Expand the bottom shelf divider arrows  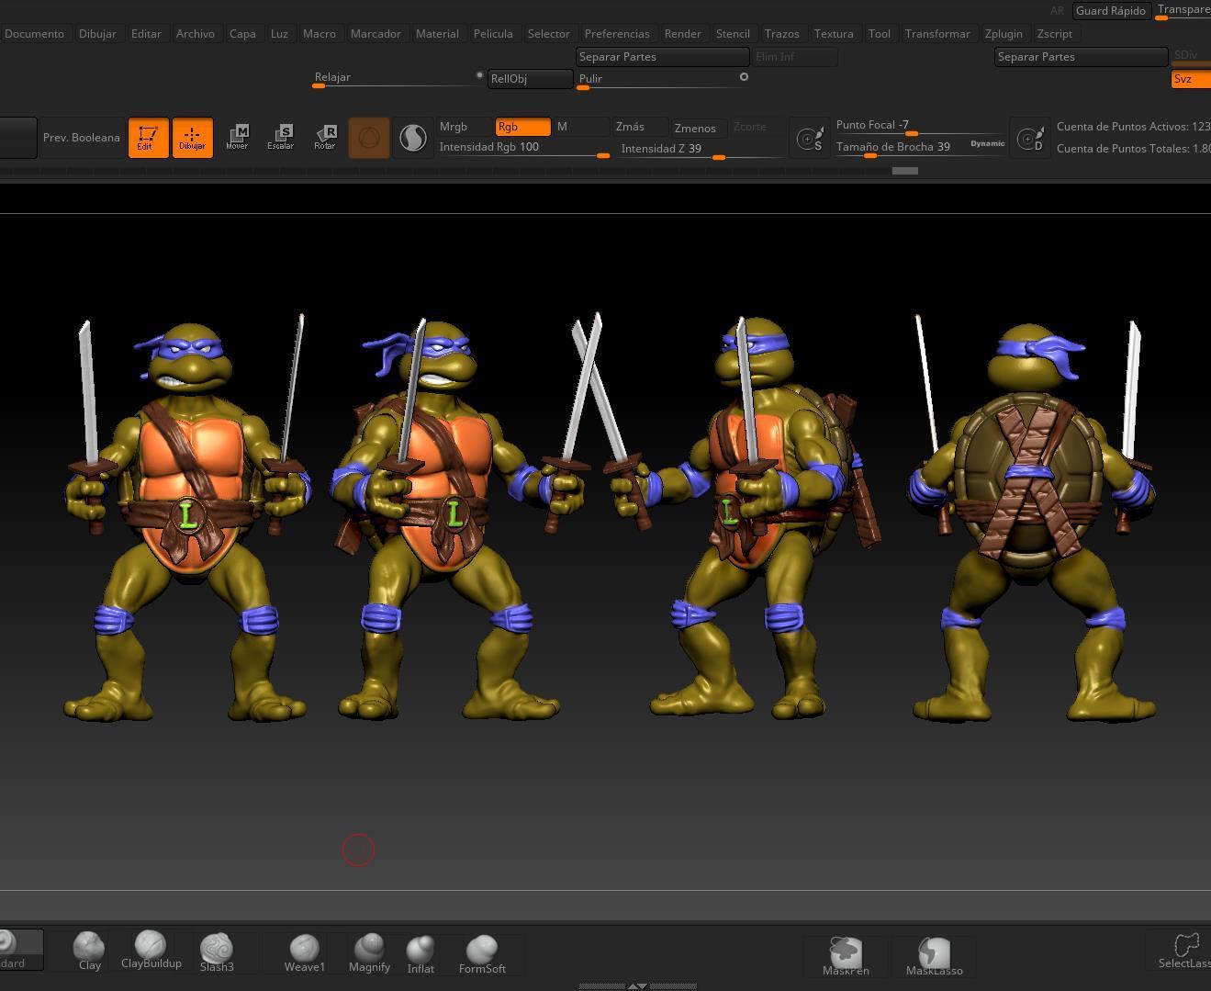coord(637,985)
